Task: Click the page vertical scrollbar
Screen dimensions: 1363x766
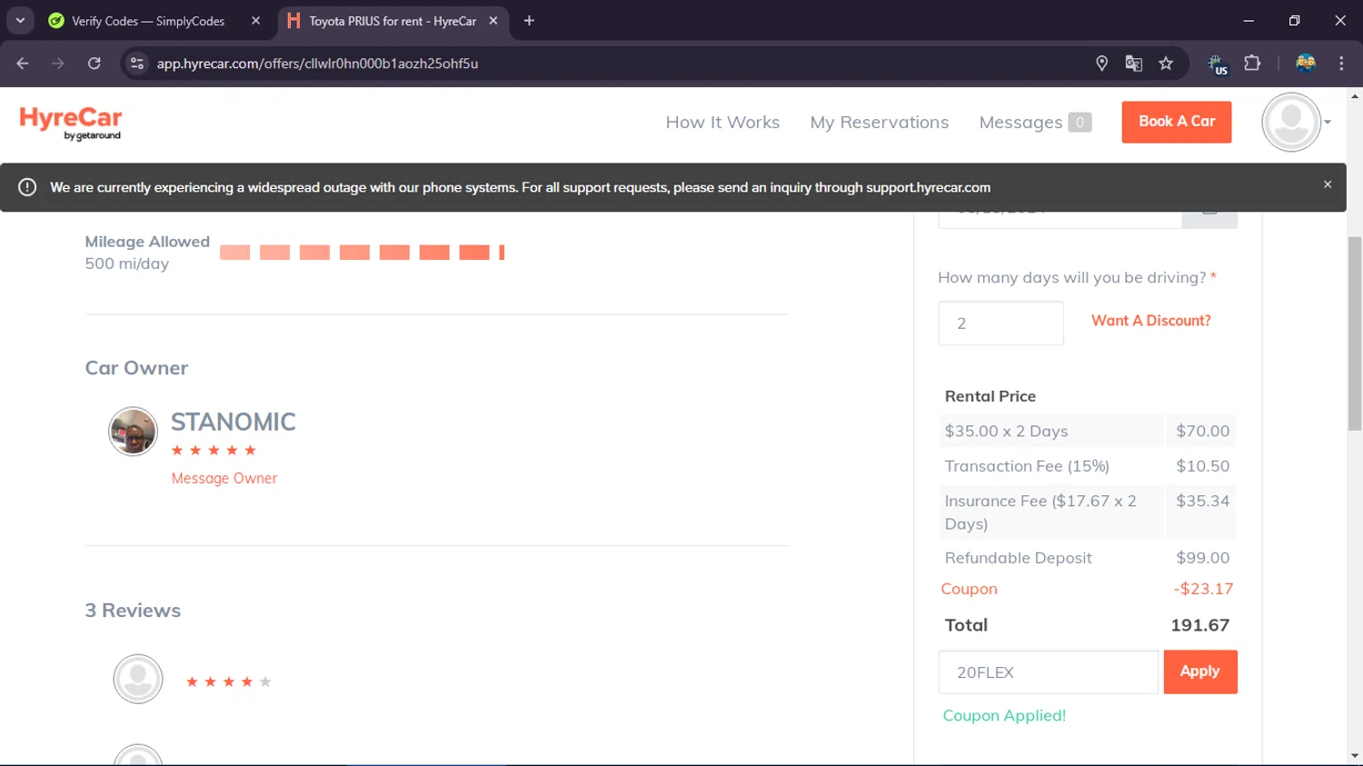Action: pos(1355,333)
